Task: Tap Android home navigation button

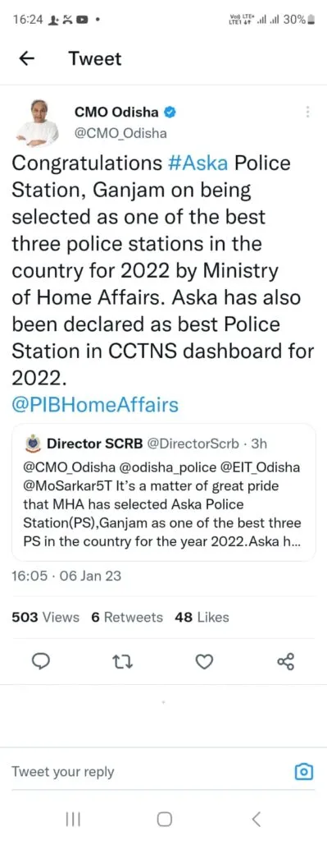Action: (164, 819)
